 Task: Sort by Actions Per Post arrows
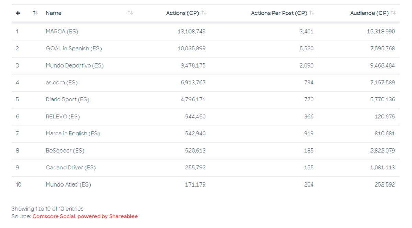point(312,13)
